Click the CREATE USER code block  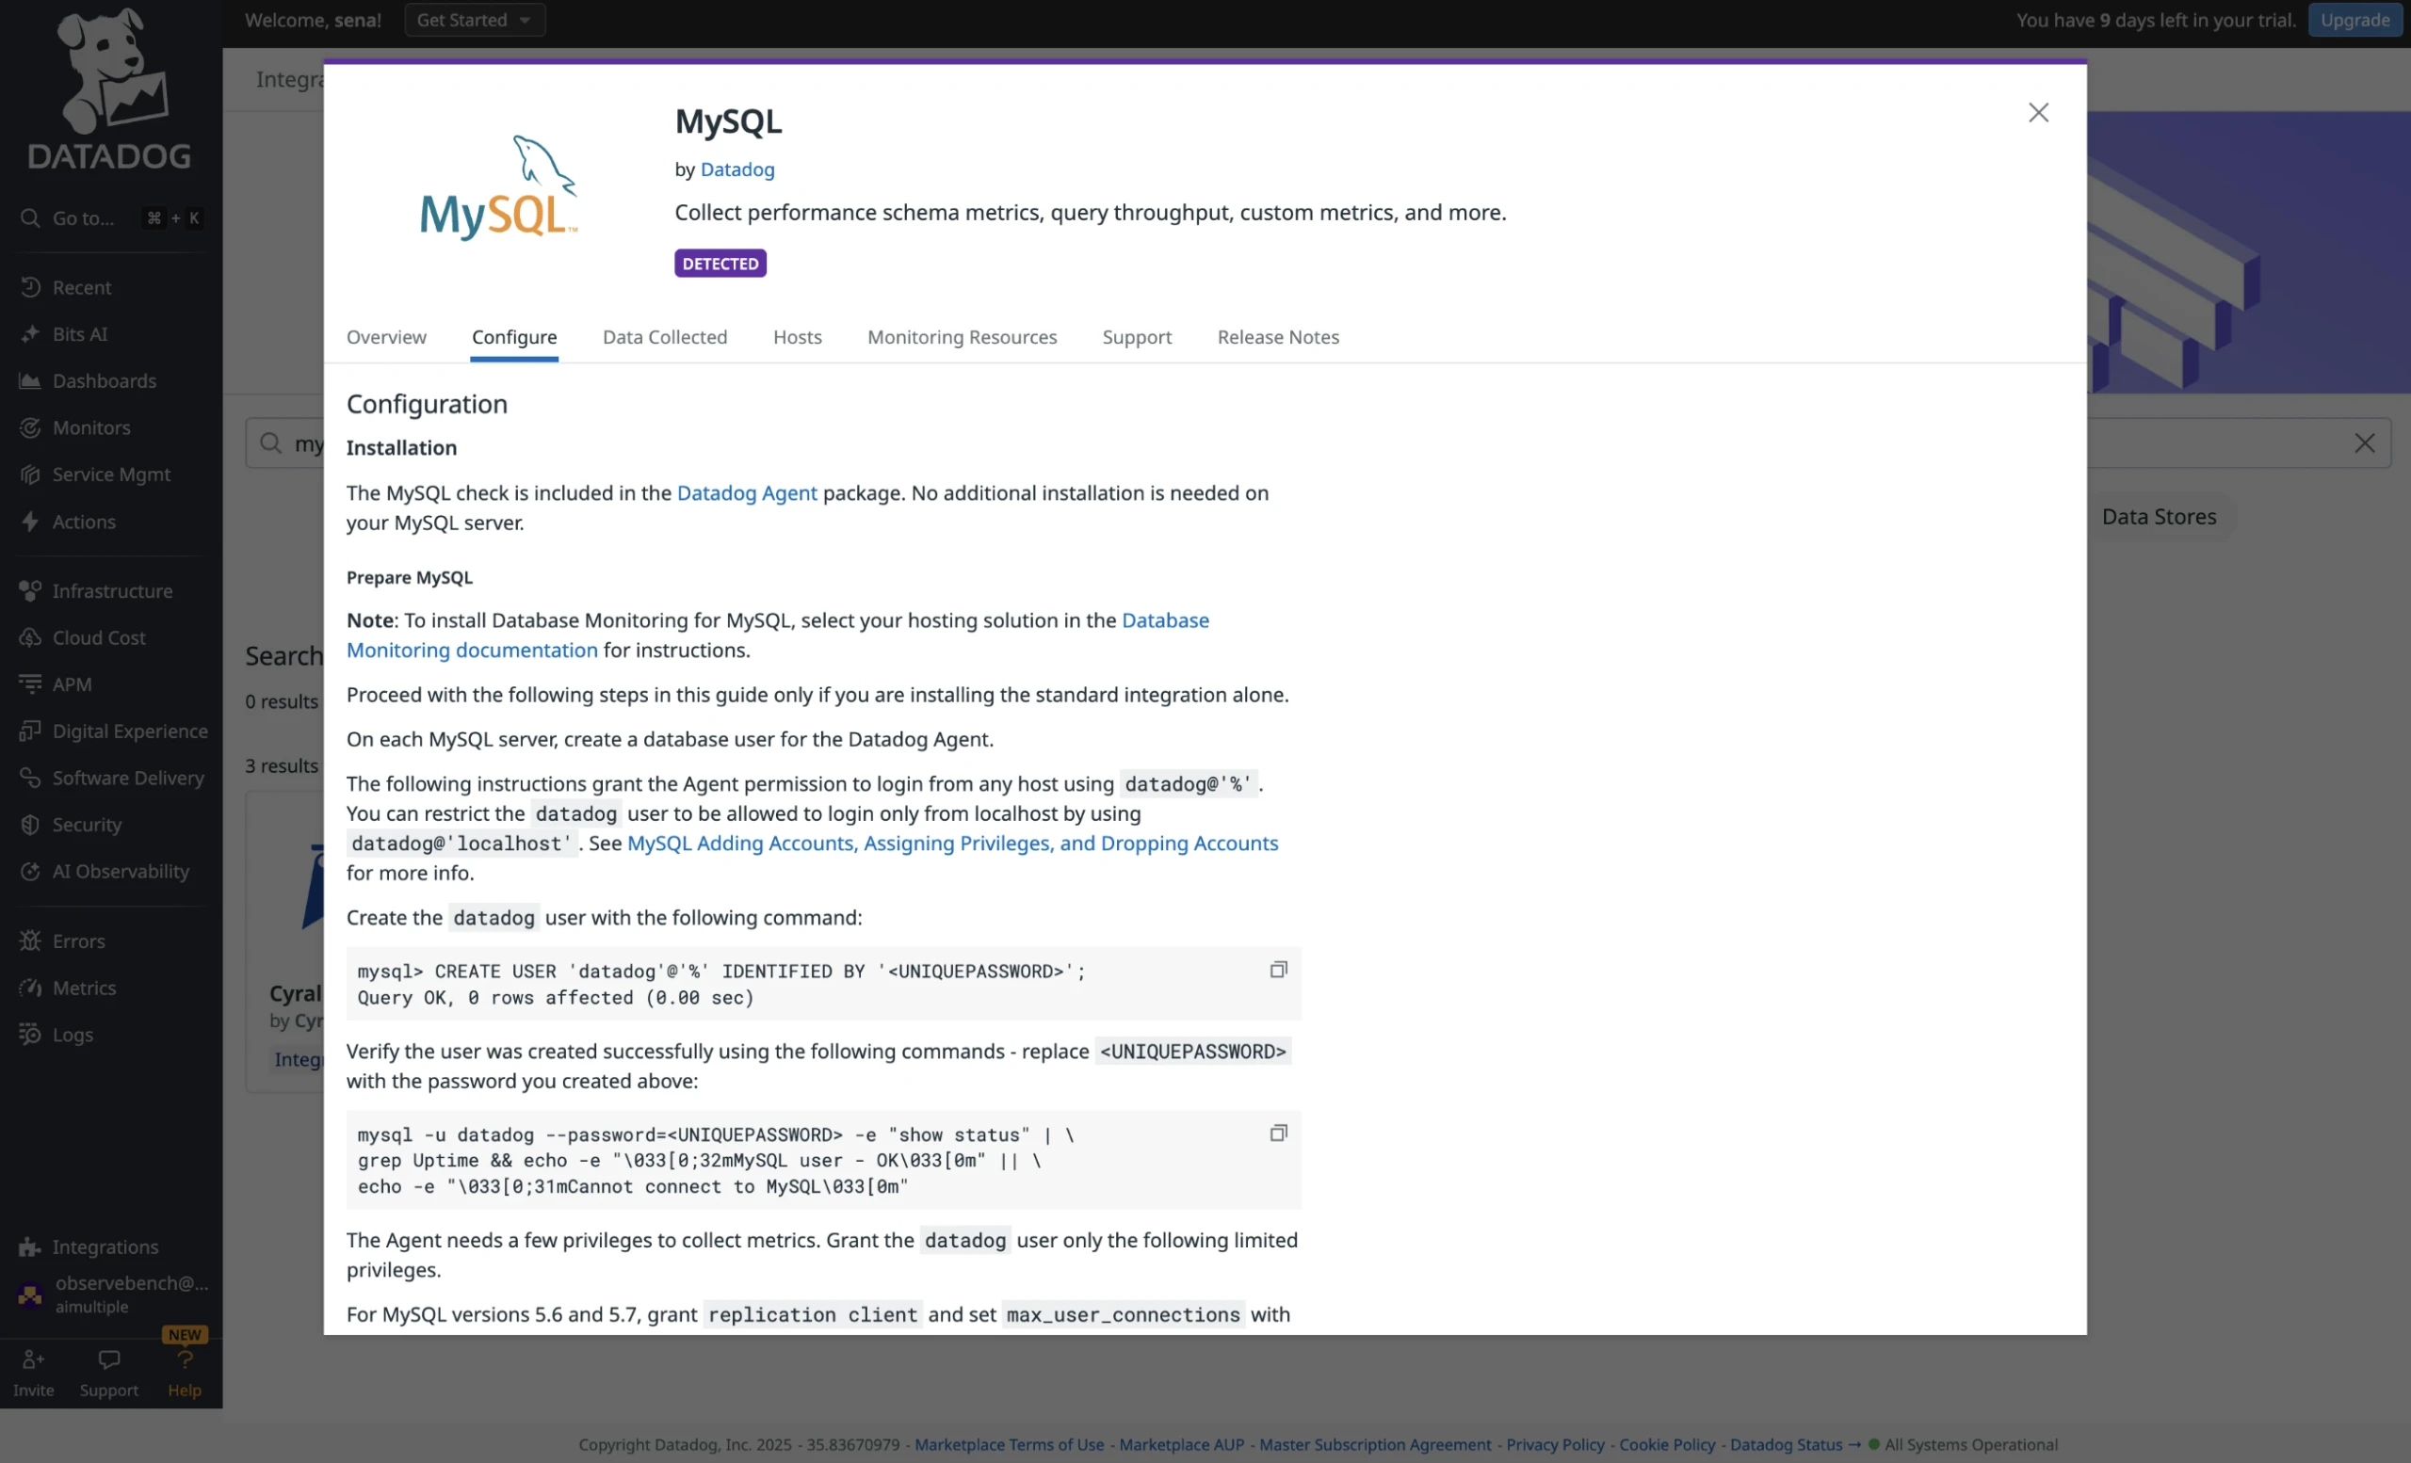(x=823, y=984)
